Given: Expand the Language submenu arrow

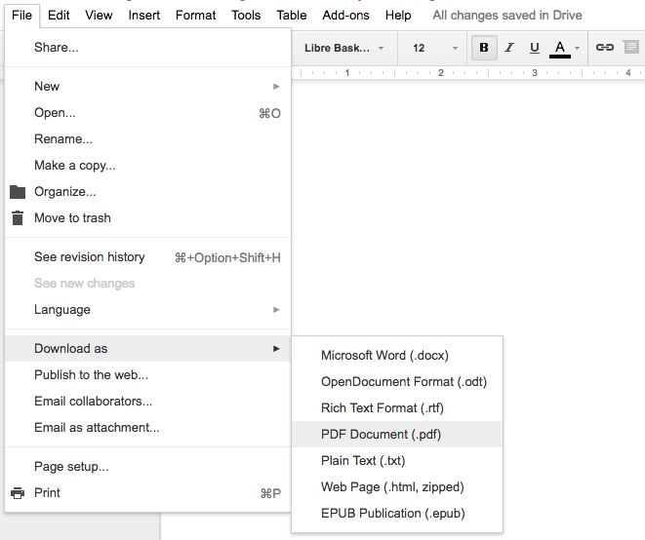Looking at the screenshot, I should point(276,309).
